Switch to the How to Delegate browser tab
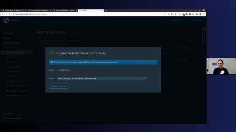 tap(65, 10)
